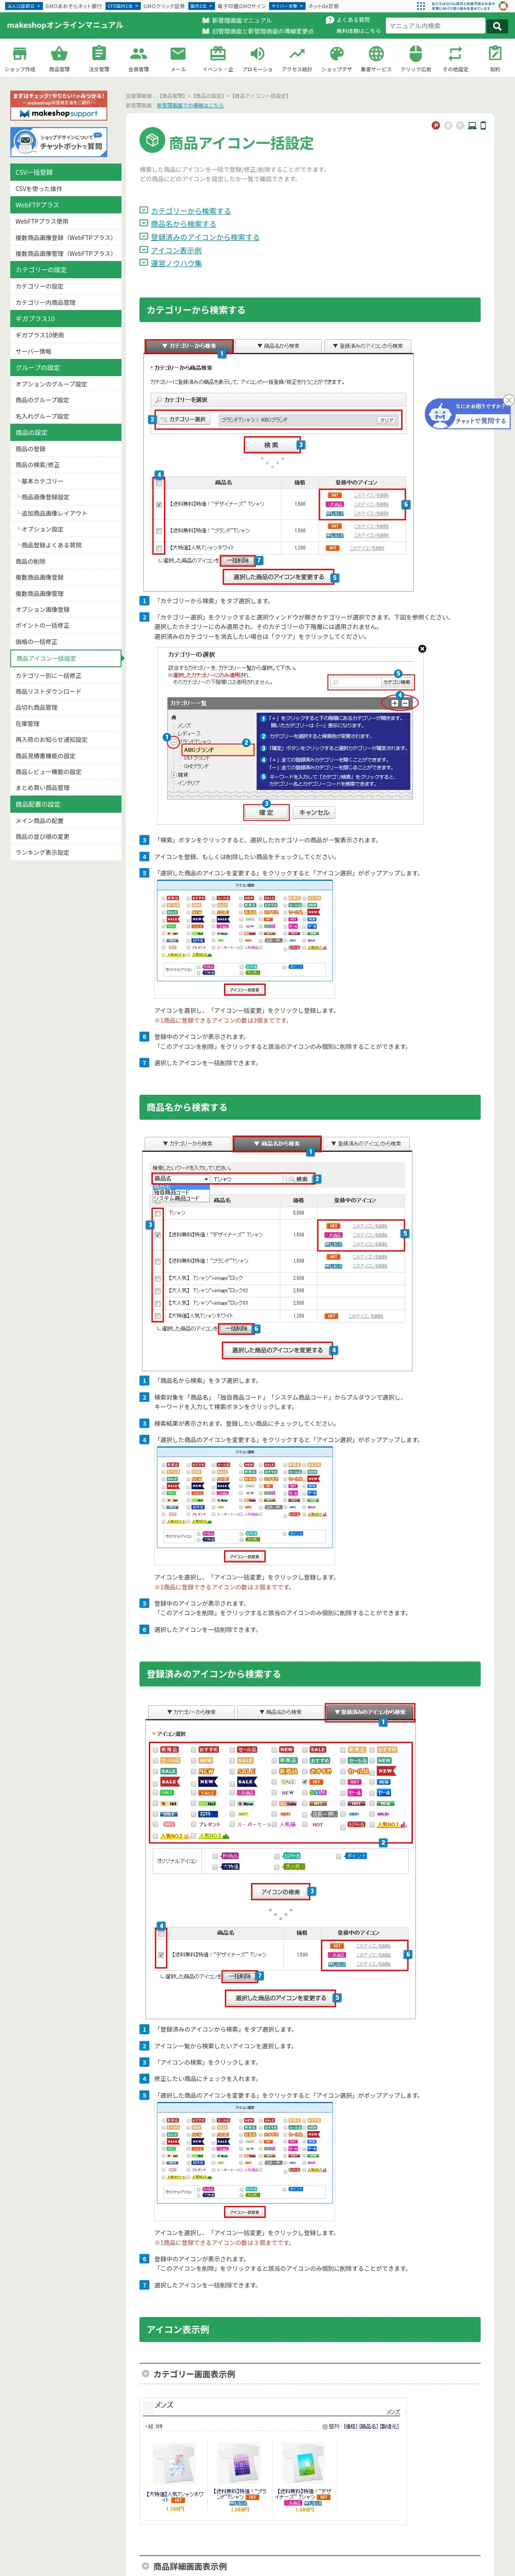Image resolution: width=515 pixels, height=2576 pixels.
Task: Open チャットで質問する floating chat widget
Action: click(x=468, y=414)
